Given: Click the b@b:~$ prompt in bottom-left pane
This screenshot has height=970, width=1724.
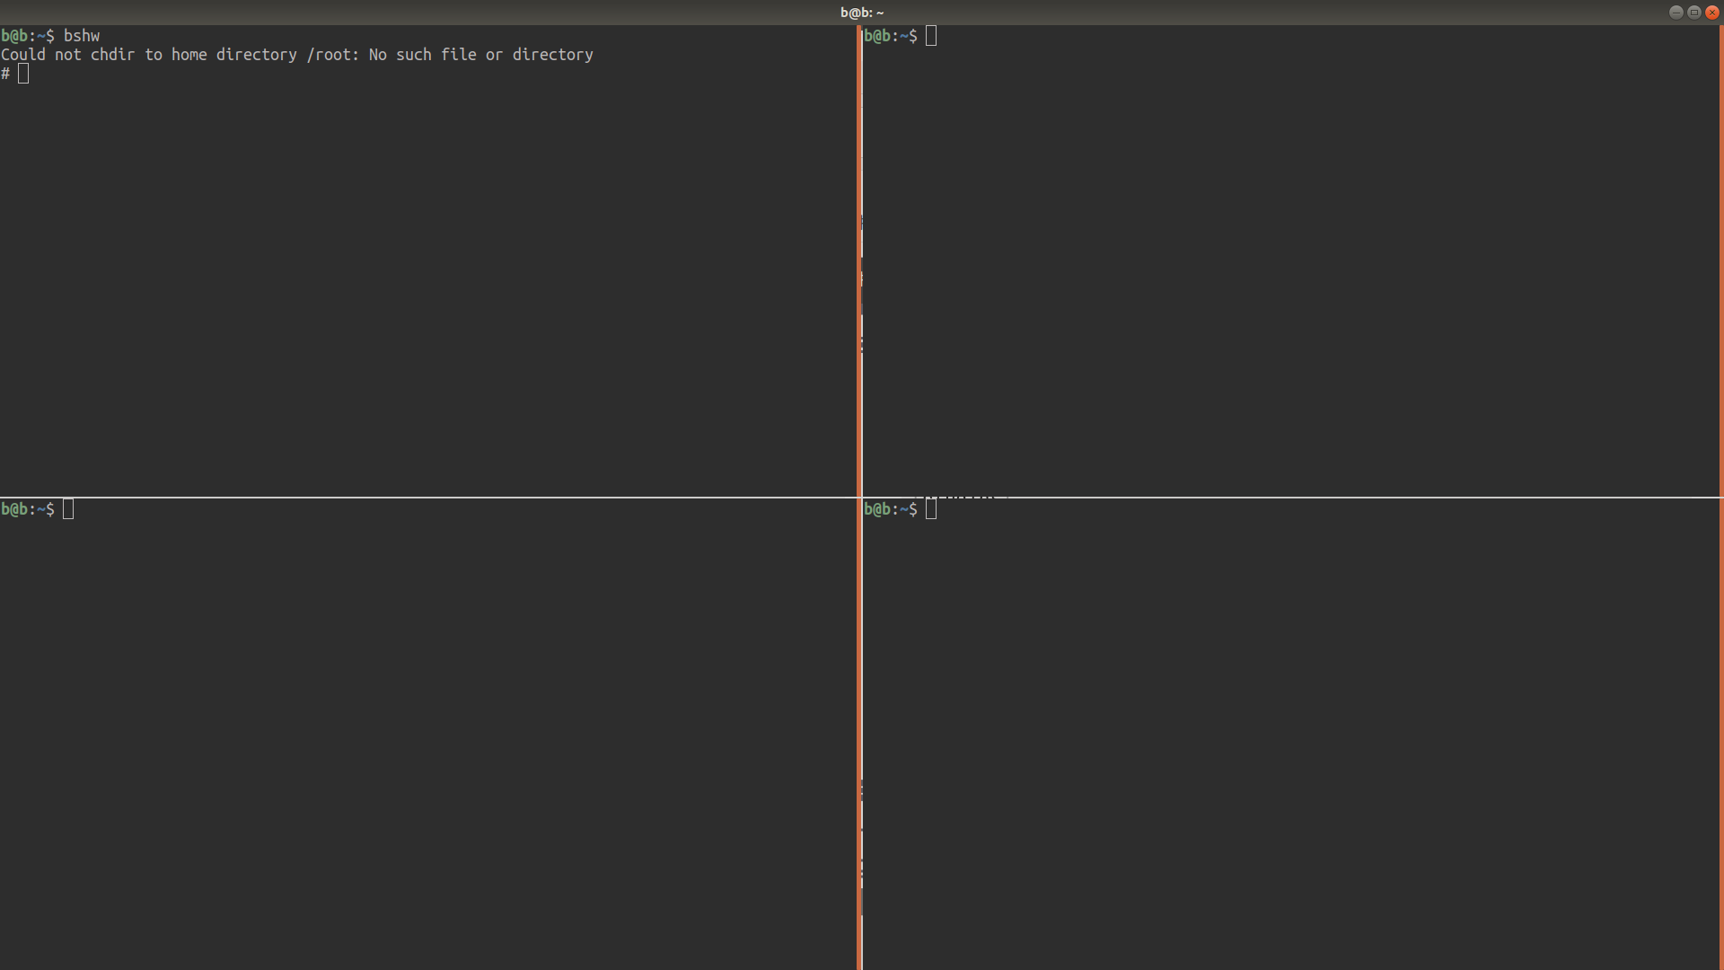Looking at the screenshot, I should (26, 509).
